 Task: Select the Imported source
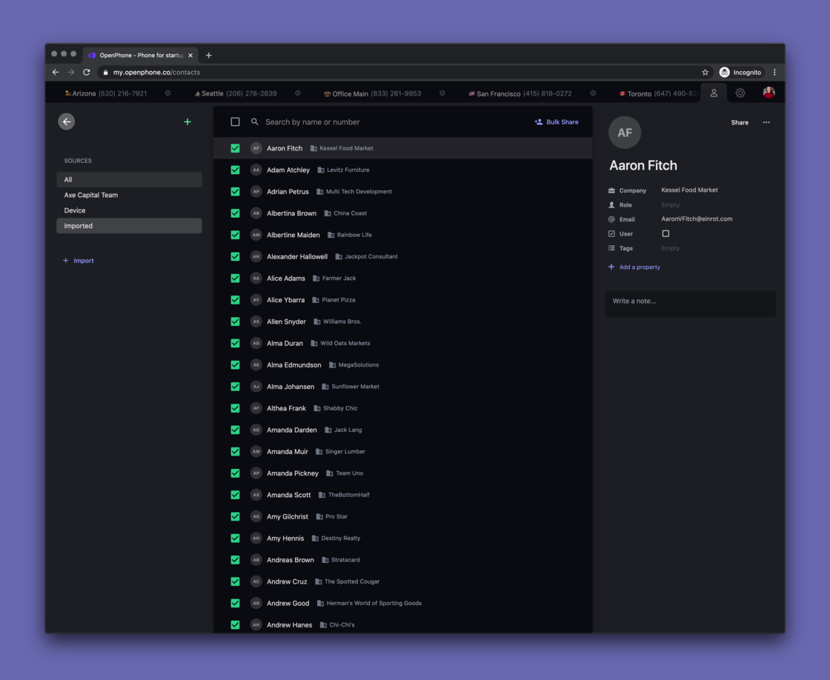pos(129,225)
